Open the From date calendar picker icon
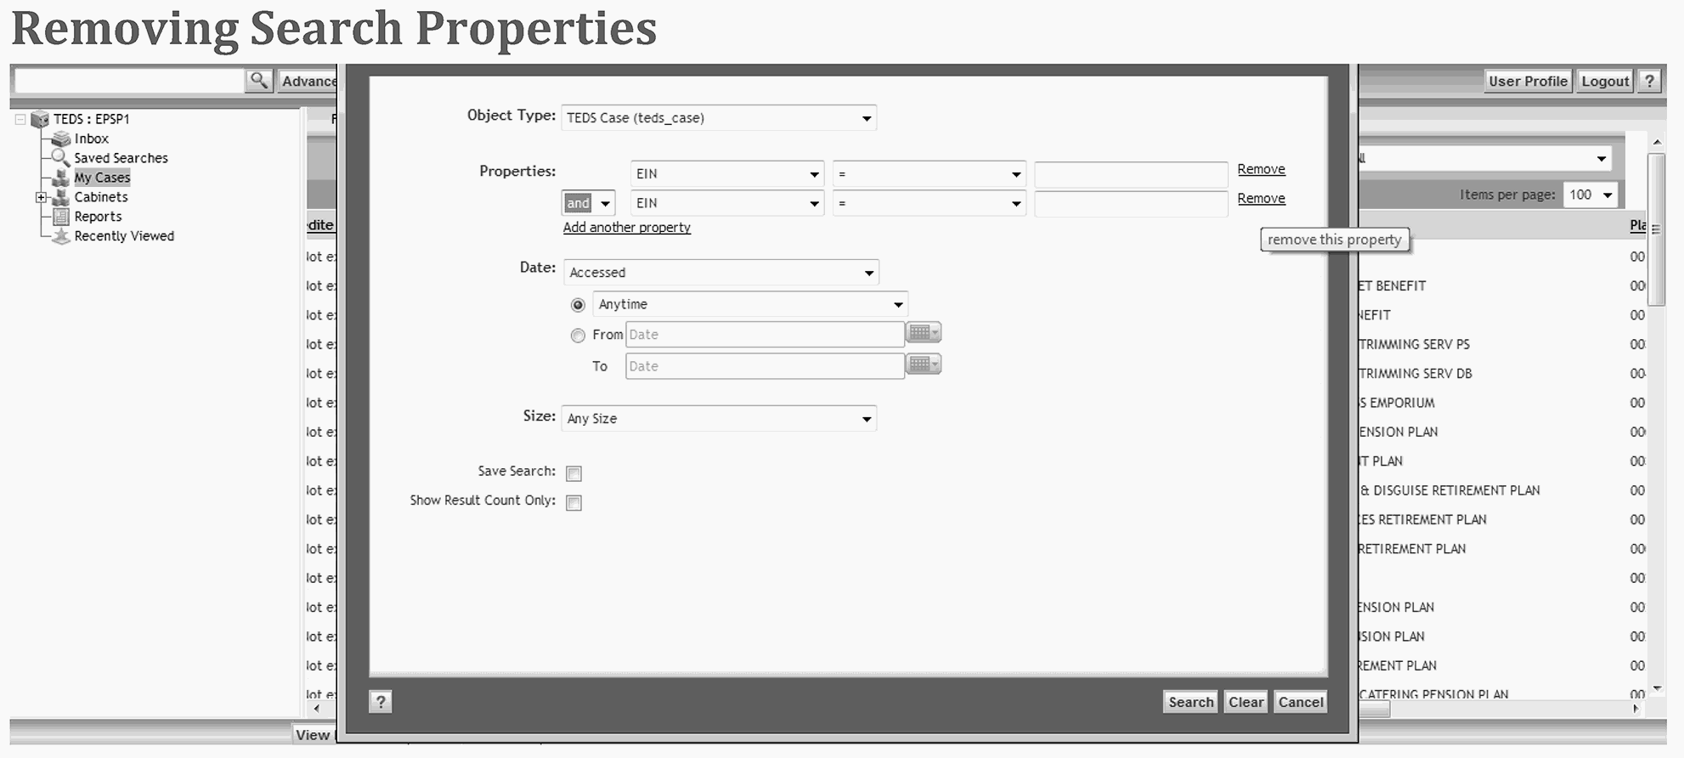Viewport: 1684px width, 758px height. point(923,333)
